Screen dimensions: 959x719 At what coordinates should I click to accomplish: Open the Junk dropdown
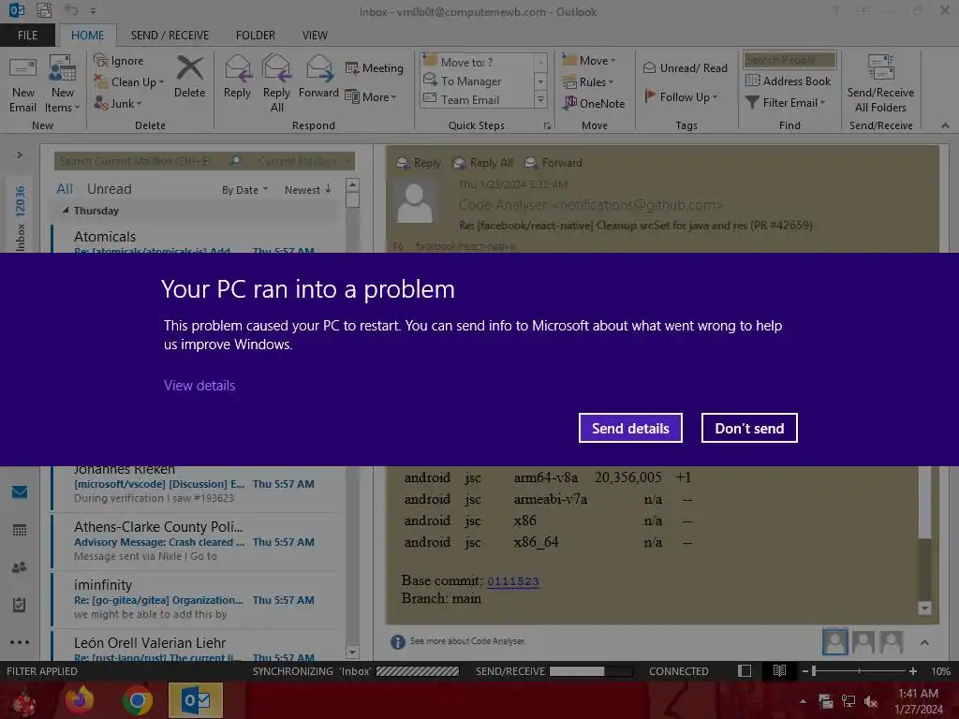coord(118,103)
